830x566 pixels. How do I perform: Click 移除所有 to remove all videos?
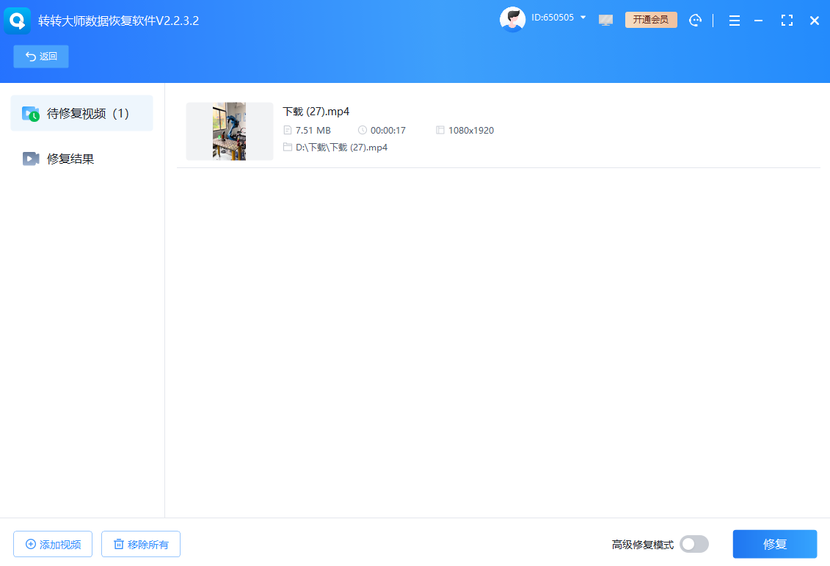141,544
